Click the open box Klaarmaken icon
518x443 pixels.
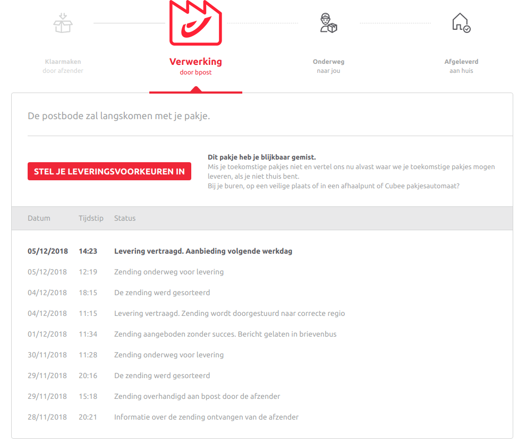(63, 23)
